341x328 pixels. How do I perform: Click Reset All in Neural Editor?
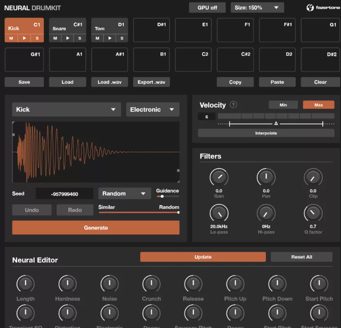click(302, 257)
